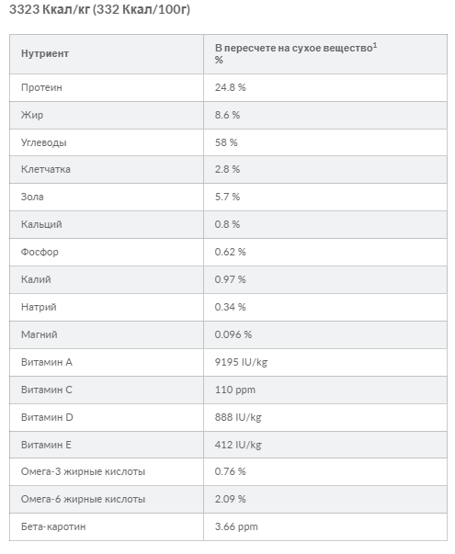The height and width of the screenshot is (554, 455).
Task: Click the Фосфор 0.62 % value
Action: tap(230, 252)
